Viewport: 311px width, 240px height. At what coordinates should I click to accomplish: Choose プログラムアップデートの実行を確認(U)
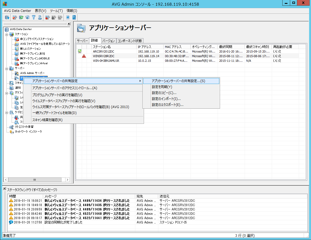[x=83, y=95]
